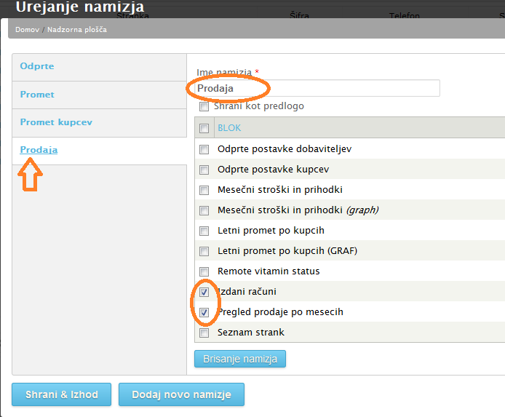Open the Odprte dashboard tab
The width and height of the screenshot is (505, 417).
pyautogui.click(x=37, y=66)
